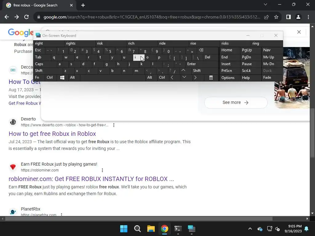Bookmark this page with the star icon

[276, 17]
